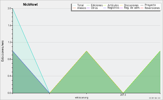Click the 2.0 y-axis value
Screen dimensions: 163x100
pos(9,8)
